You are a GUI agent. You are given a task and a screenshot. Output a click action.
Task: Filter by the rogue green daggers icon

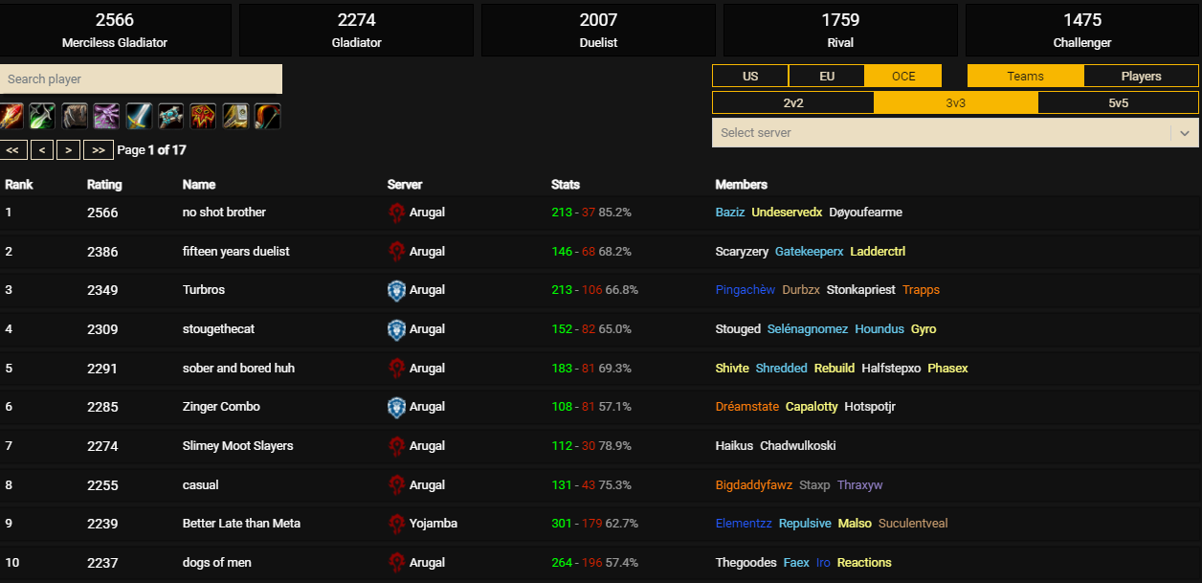coord(42,117)
